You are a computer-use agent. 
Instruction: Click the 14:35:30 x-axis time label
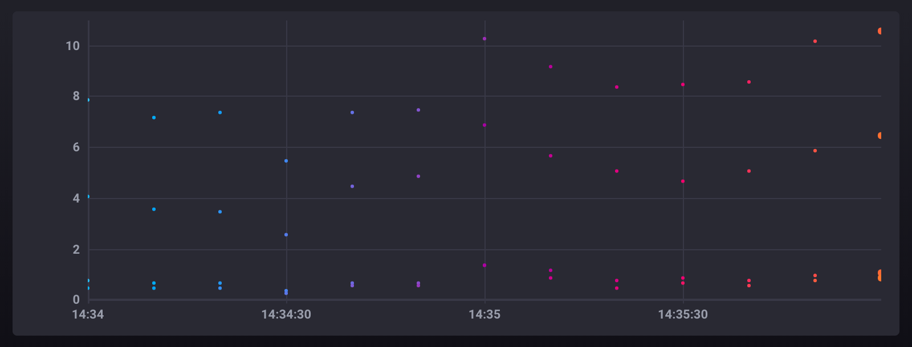click(683, 315)
